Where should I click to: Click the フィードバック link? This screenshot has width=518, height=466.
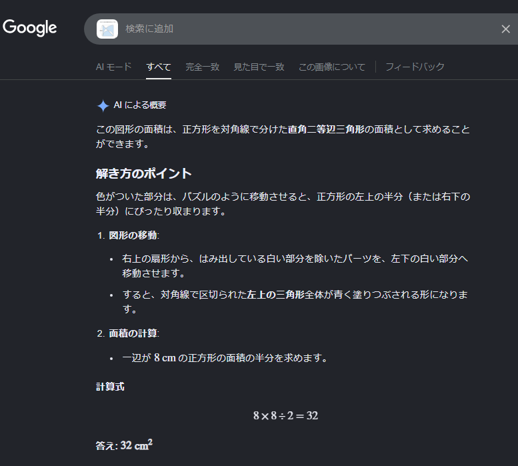(x=415, y=67)
